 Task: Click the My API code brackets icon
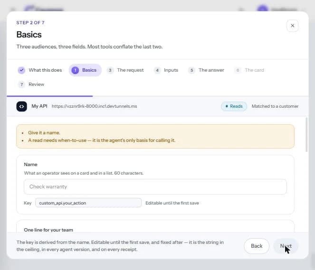22,106
